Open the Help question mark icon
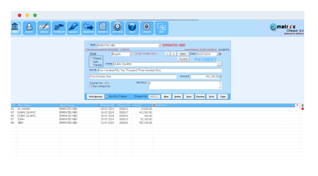 click(132, 28)
